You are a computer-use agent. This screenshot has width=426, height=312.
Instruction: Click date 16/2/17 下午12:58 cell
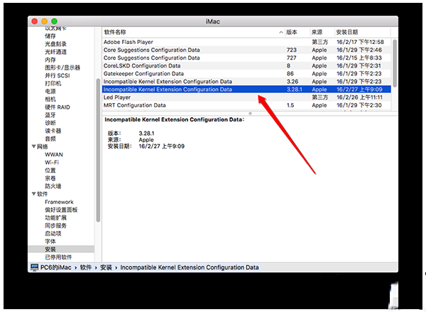360,42
